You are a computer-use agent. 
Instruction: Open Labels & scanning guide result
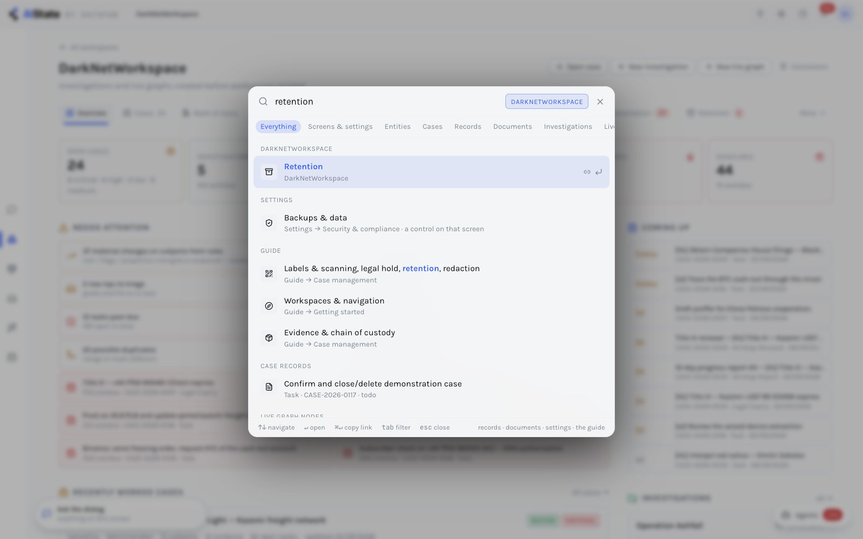click(432, 274)
